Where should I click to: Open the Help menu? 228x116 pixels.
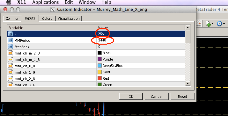click(x=106, y=2)
